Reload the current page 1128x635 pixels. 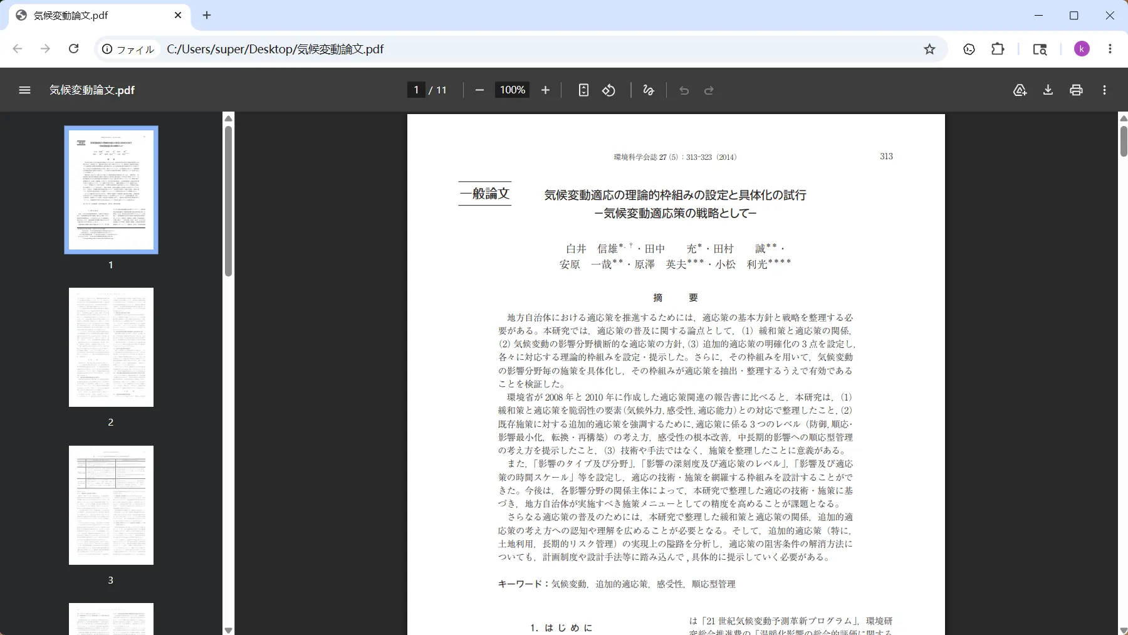tap(73, 49)
